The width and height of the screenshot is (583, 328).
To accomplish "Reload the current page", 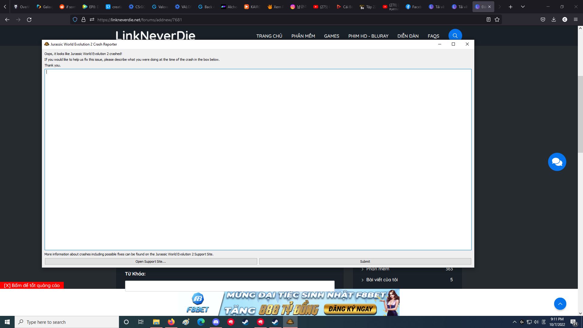I will [29, 20].
